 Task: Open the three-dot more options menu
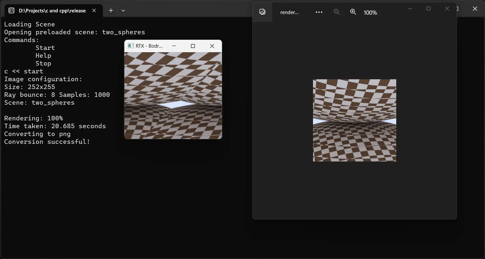[319, 12]
